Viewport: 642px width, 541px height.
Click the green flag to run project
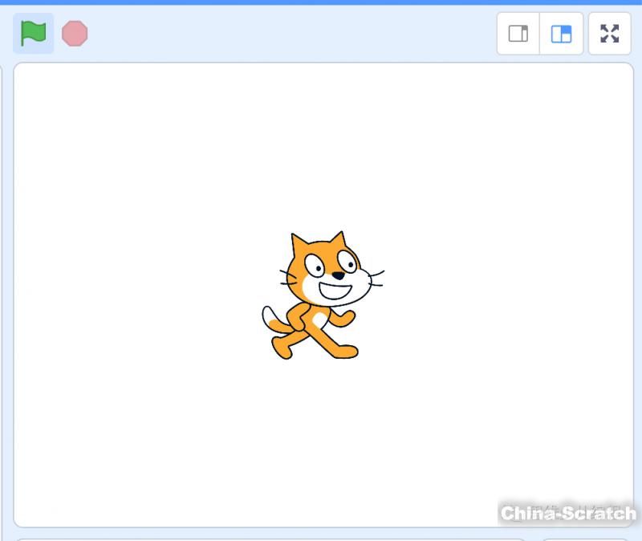coord(33,34)
